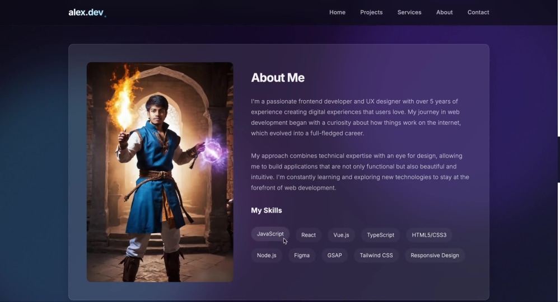Select the Tailwind CSS skill chip

coord(376,255)
